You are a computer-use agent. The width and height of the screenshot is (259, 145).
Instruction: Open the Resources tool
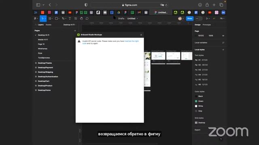(x=76, y=19)
